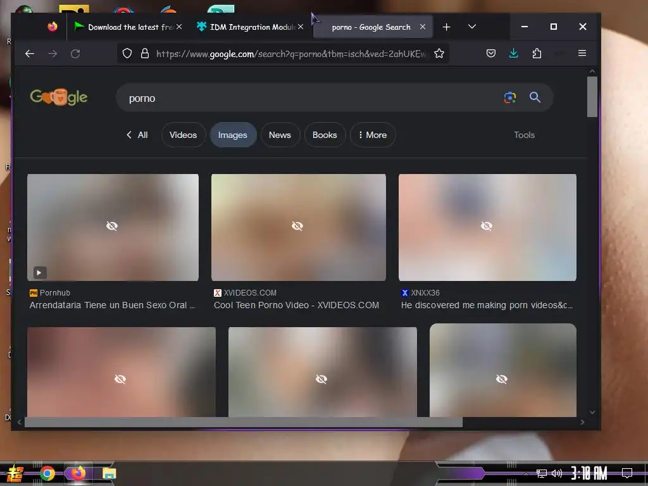Expand the More filters dropdown
Viewport: 648px width, 486px height.
373,135
